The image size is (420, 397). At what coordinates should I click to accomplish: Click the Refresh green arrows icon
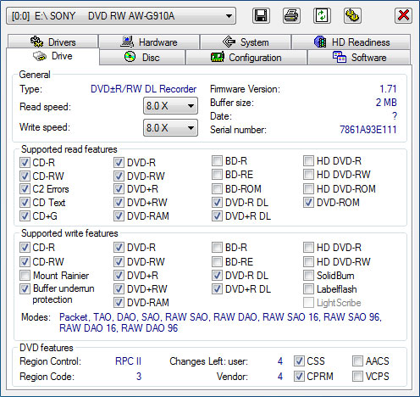click(x=322, y=15)
